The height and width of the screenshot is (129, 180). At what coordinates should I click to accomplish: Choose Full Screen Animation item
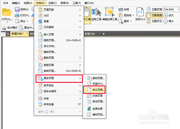[x=94, y=109]
